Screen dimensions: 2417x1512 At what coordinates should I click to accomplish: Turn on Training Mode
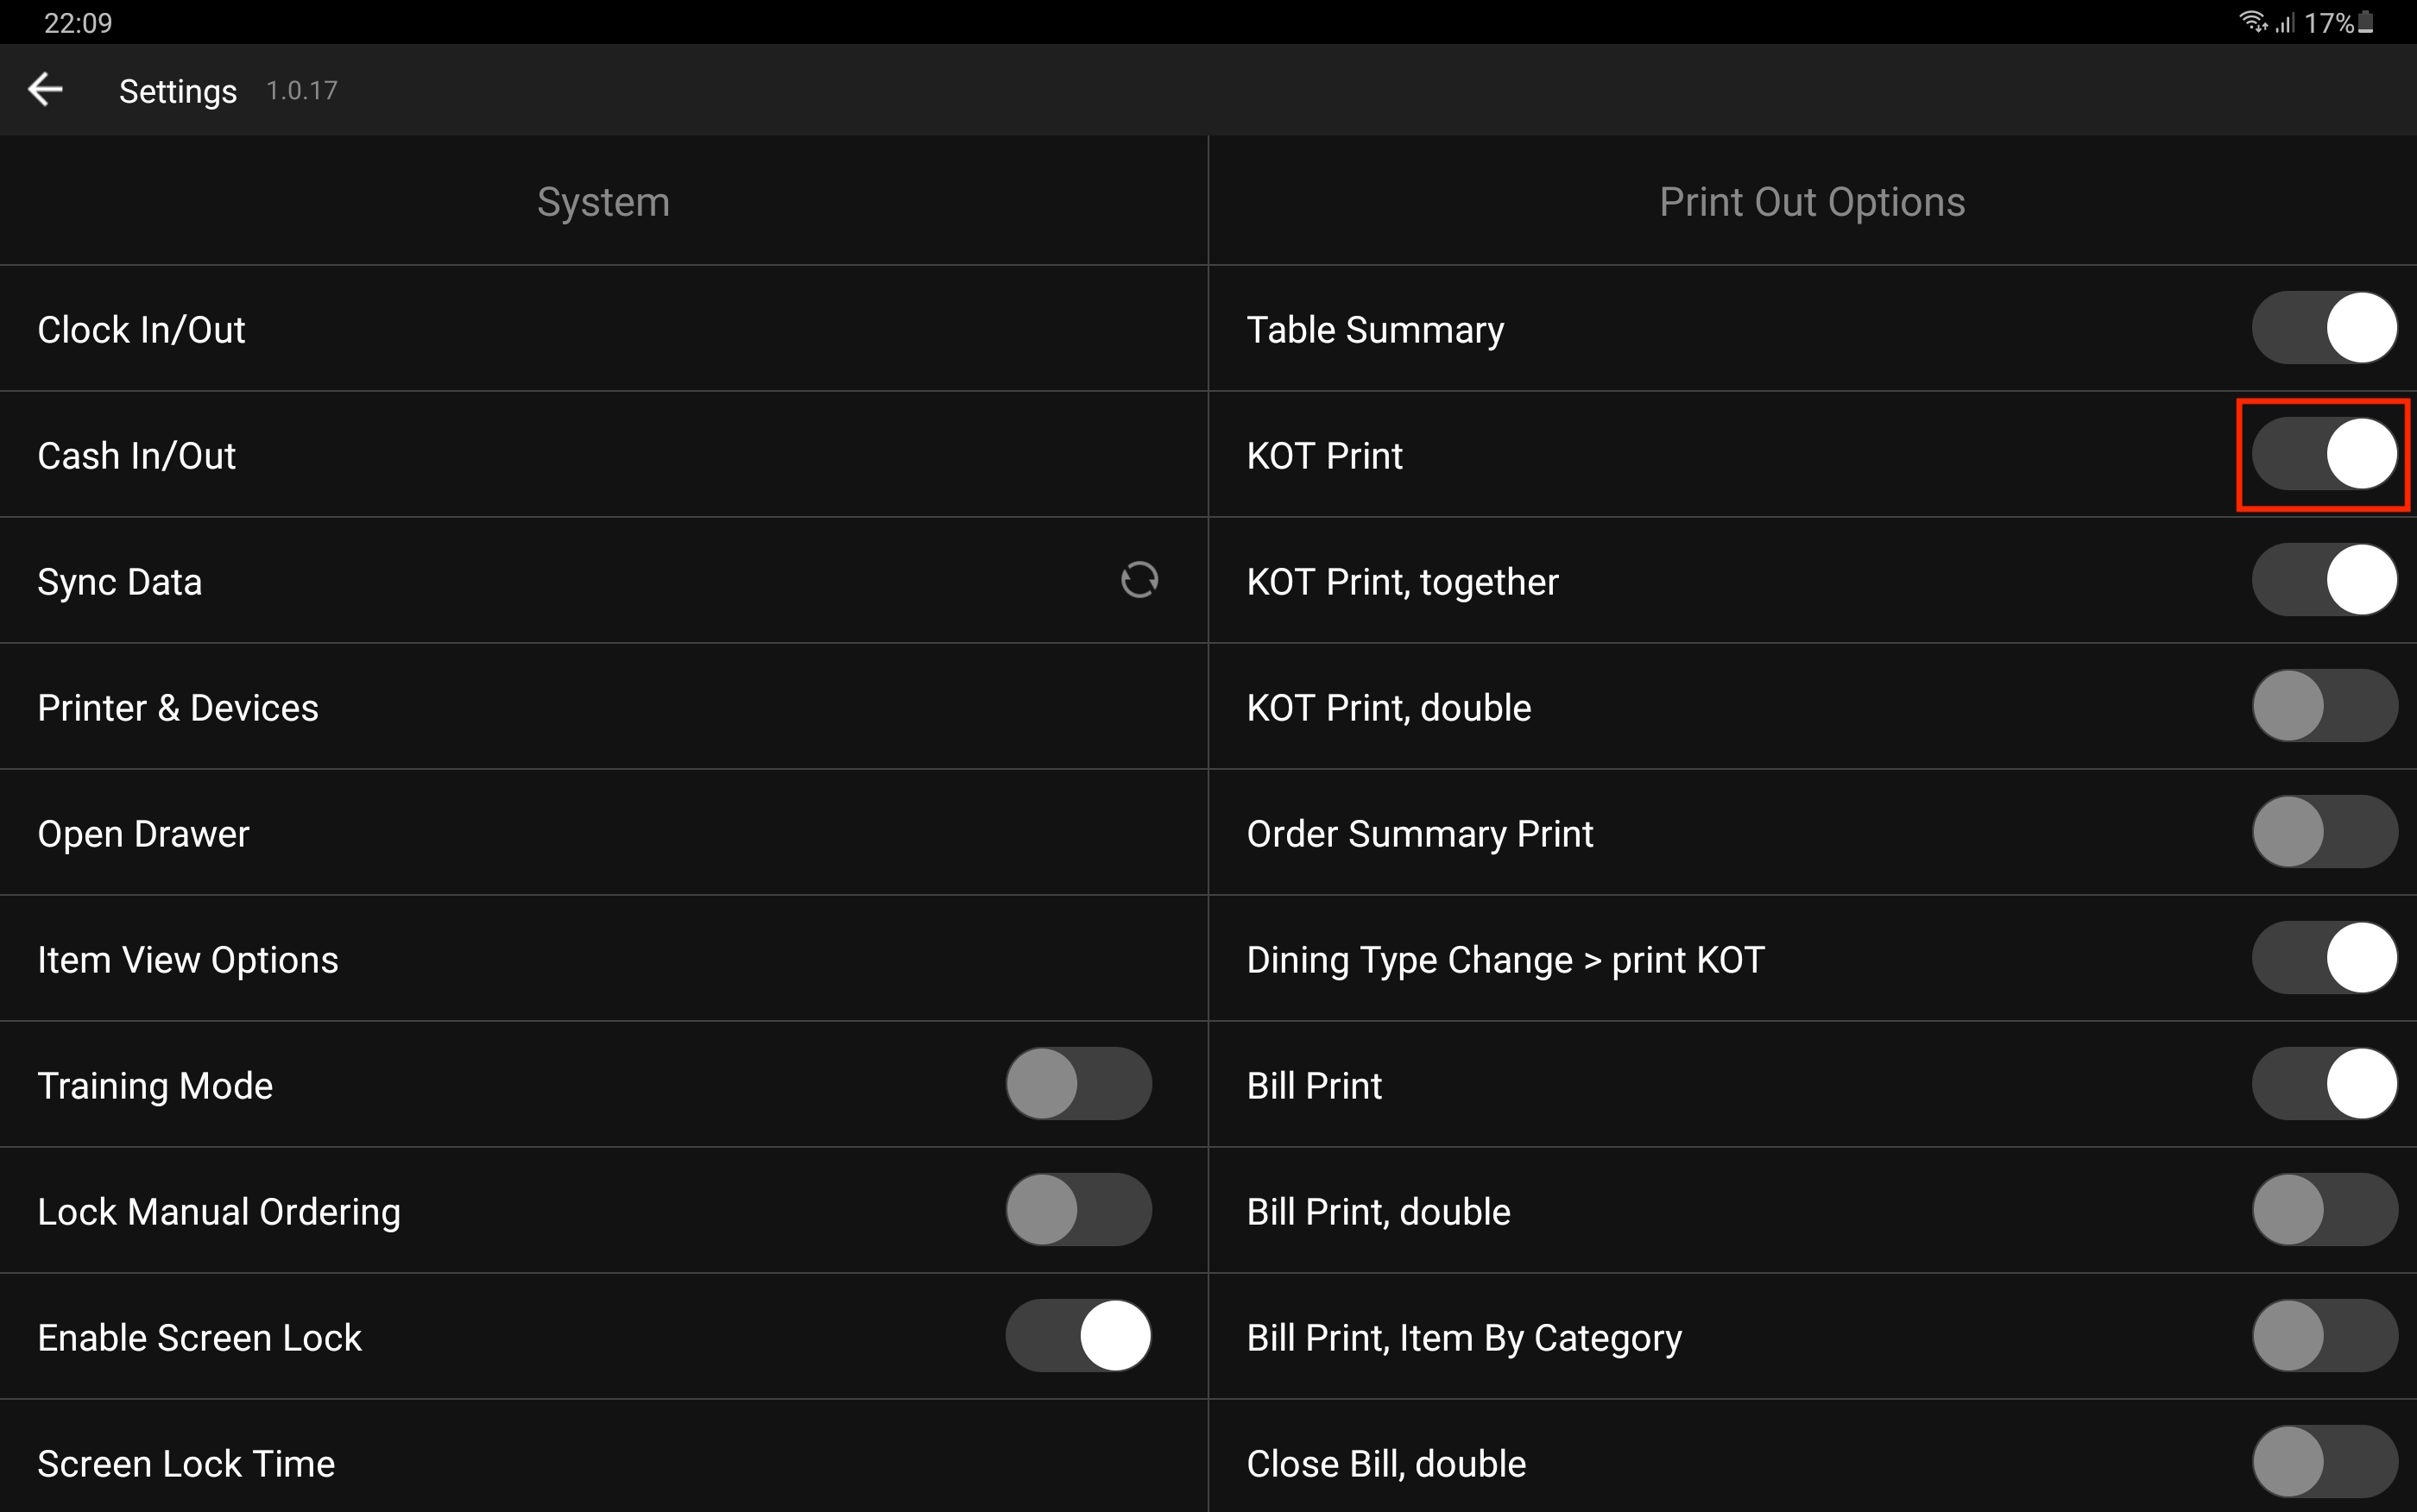[x=1078, y=1084]
